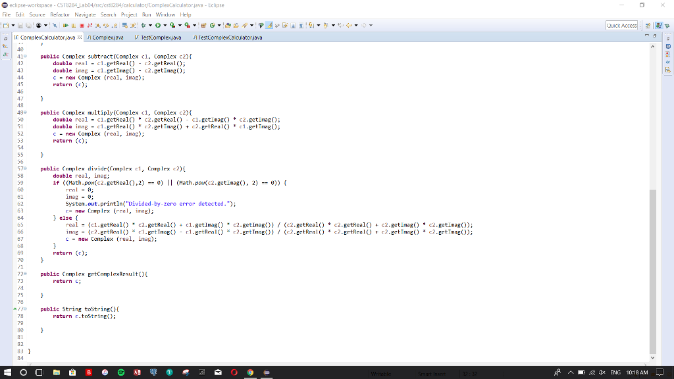Resume the debug session
Viewport: 674px width, 379px height.
click(66, 24)
